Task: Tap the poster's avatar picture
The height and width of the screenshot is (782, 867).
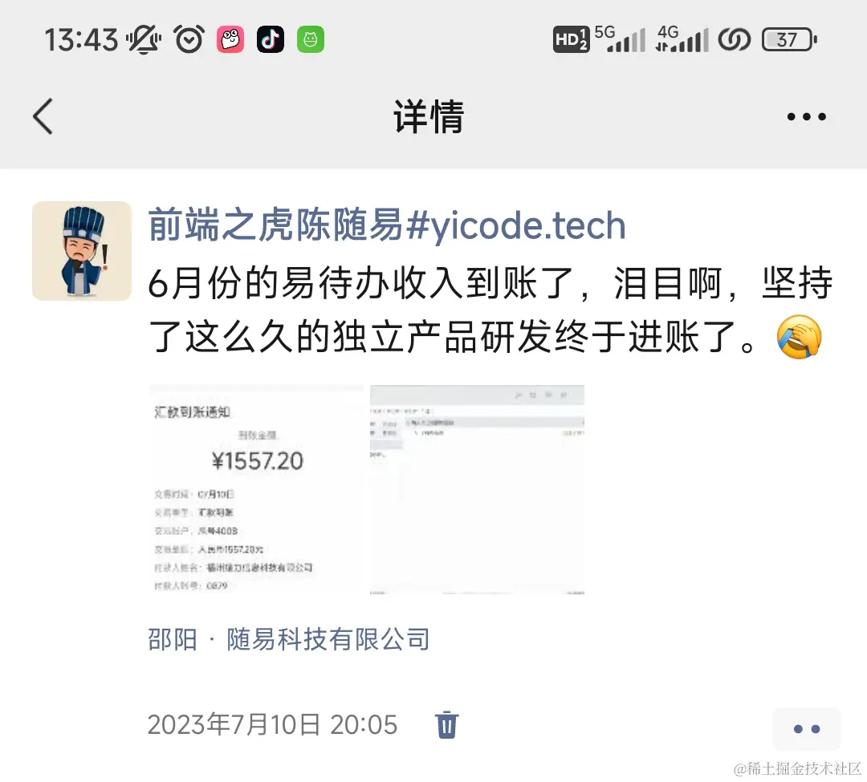Action: click(82, 251)
